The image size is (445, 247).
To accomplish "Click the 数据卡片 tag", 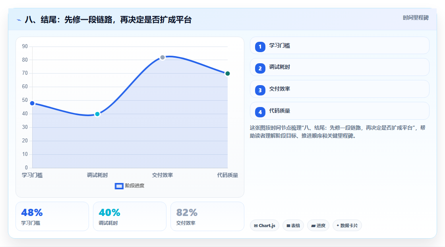I will coord(347,226).
